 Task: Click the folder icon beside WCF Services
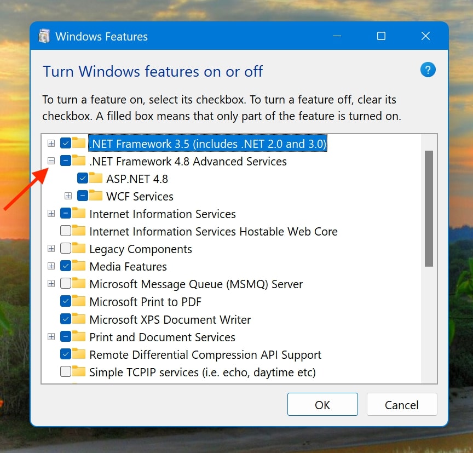click(x=96, y=196)
